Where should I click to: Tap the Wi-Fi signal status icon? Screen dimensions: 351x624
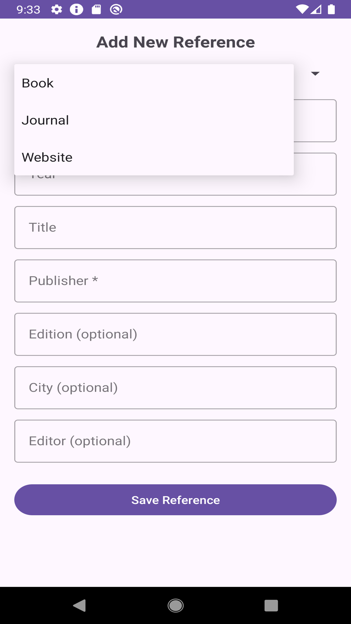coord(302,9)
